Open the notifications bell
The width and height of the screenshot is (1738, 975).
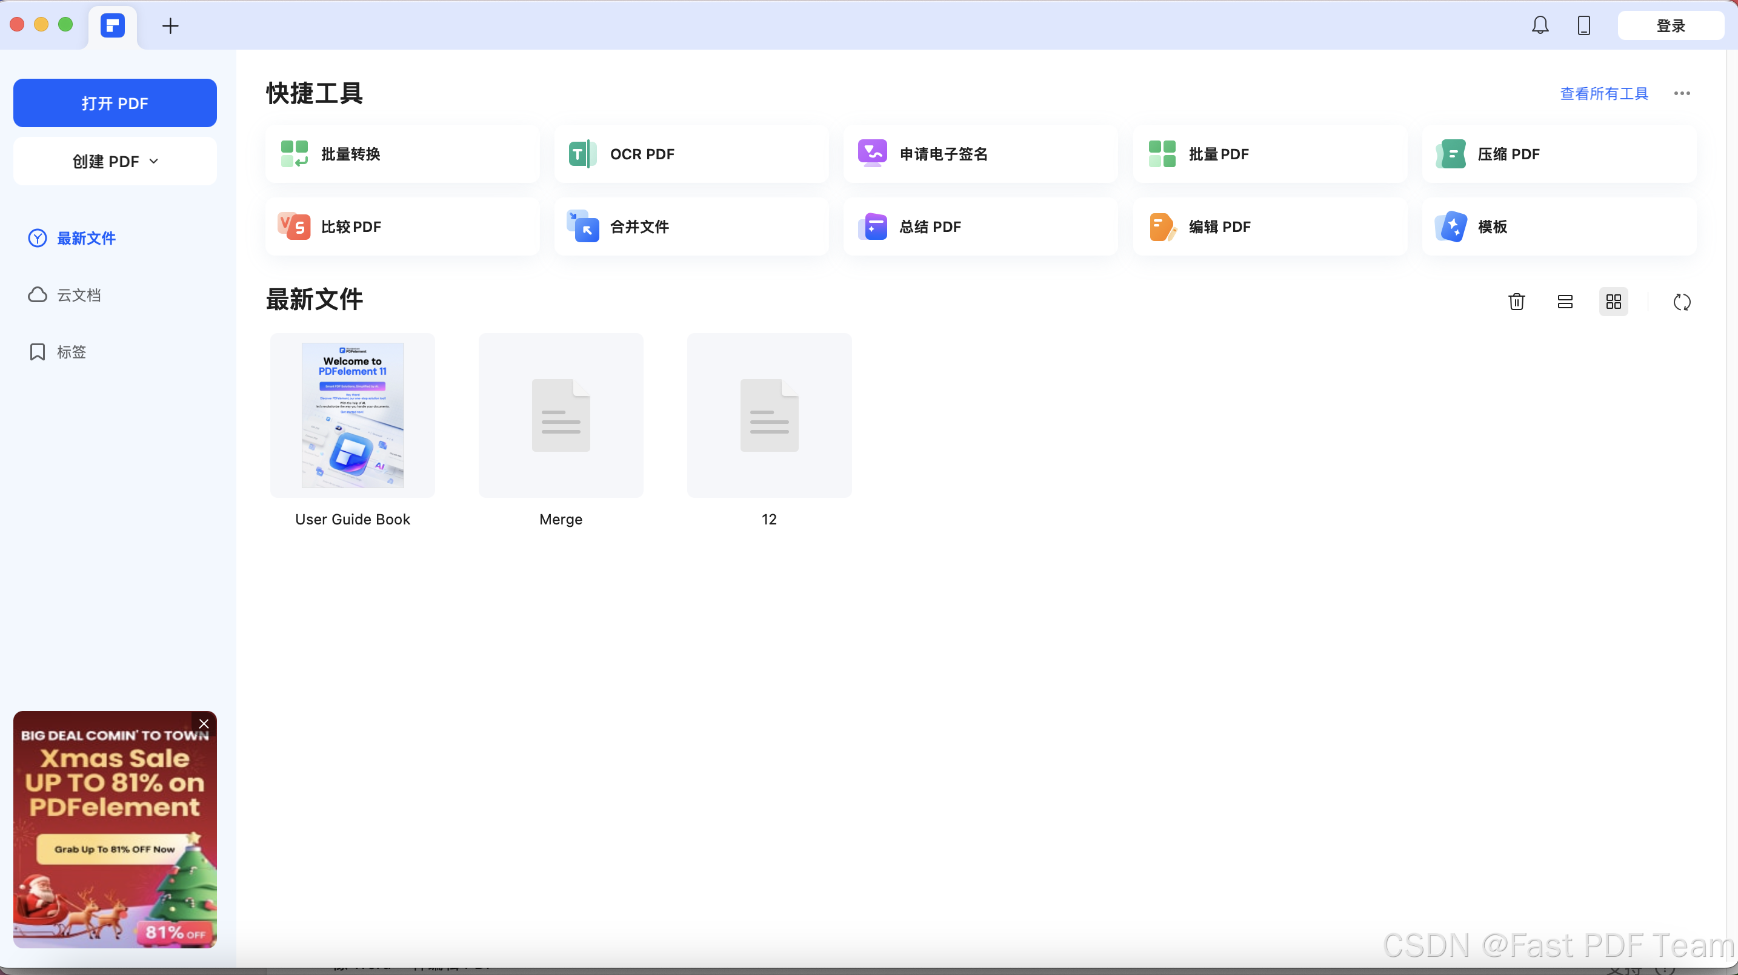(x=1540, y=25)
